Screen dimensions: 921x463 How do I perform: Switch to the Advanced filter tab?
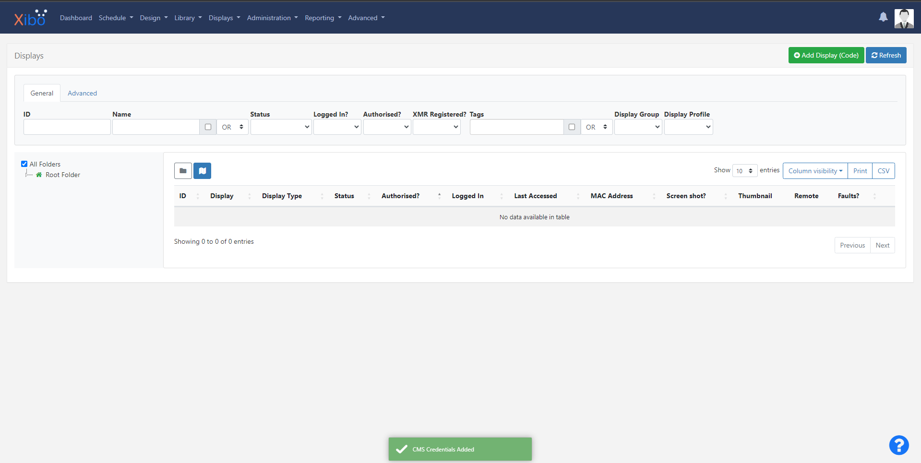(x=82, y=93)
